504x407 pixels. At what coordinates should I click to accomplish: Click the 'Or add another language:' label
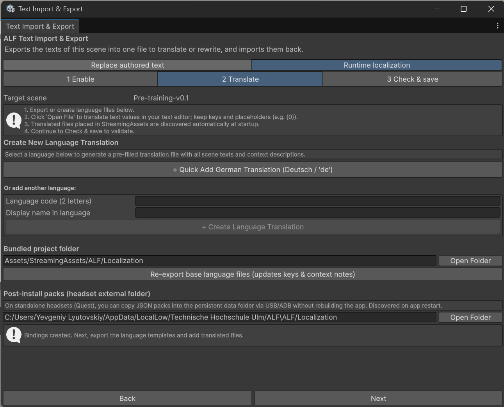click(40, 188)
